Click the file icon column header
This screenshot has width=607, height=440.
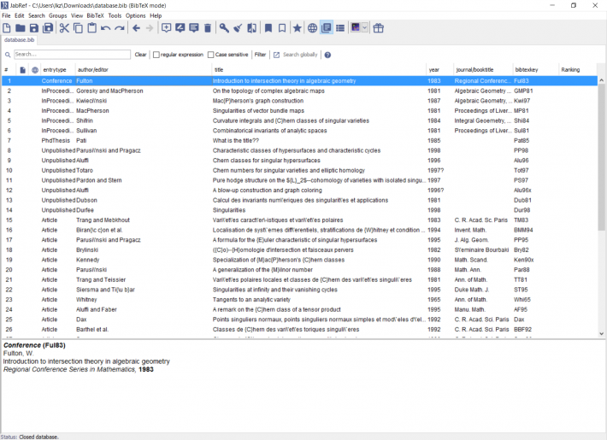(x=22, y=70)
